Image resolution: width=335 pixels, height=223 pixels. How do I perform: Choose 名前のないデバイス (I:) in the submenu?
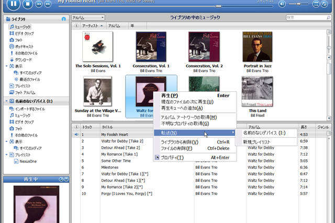click(x=264, y=133)
